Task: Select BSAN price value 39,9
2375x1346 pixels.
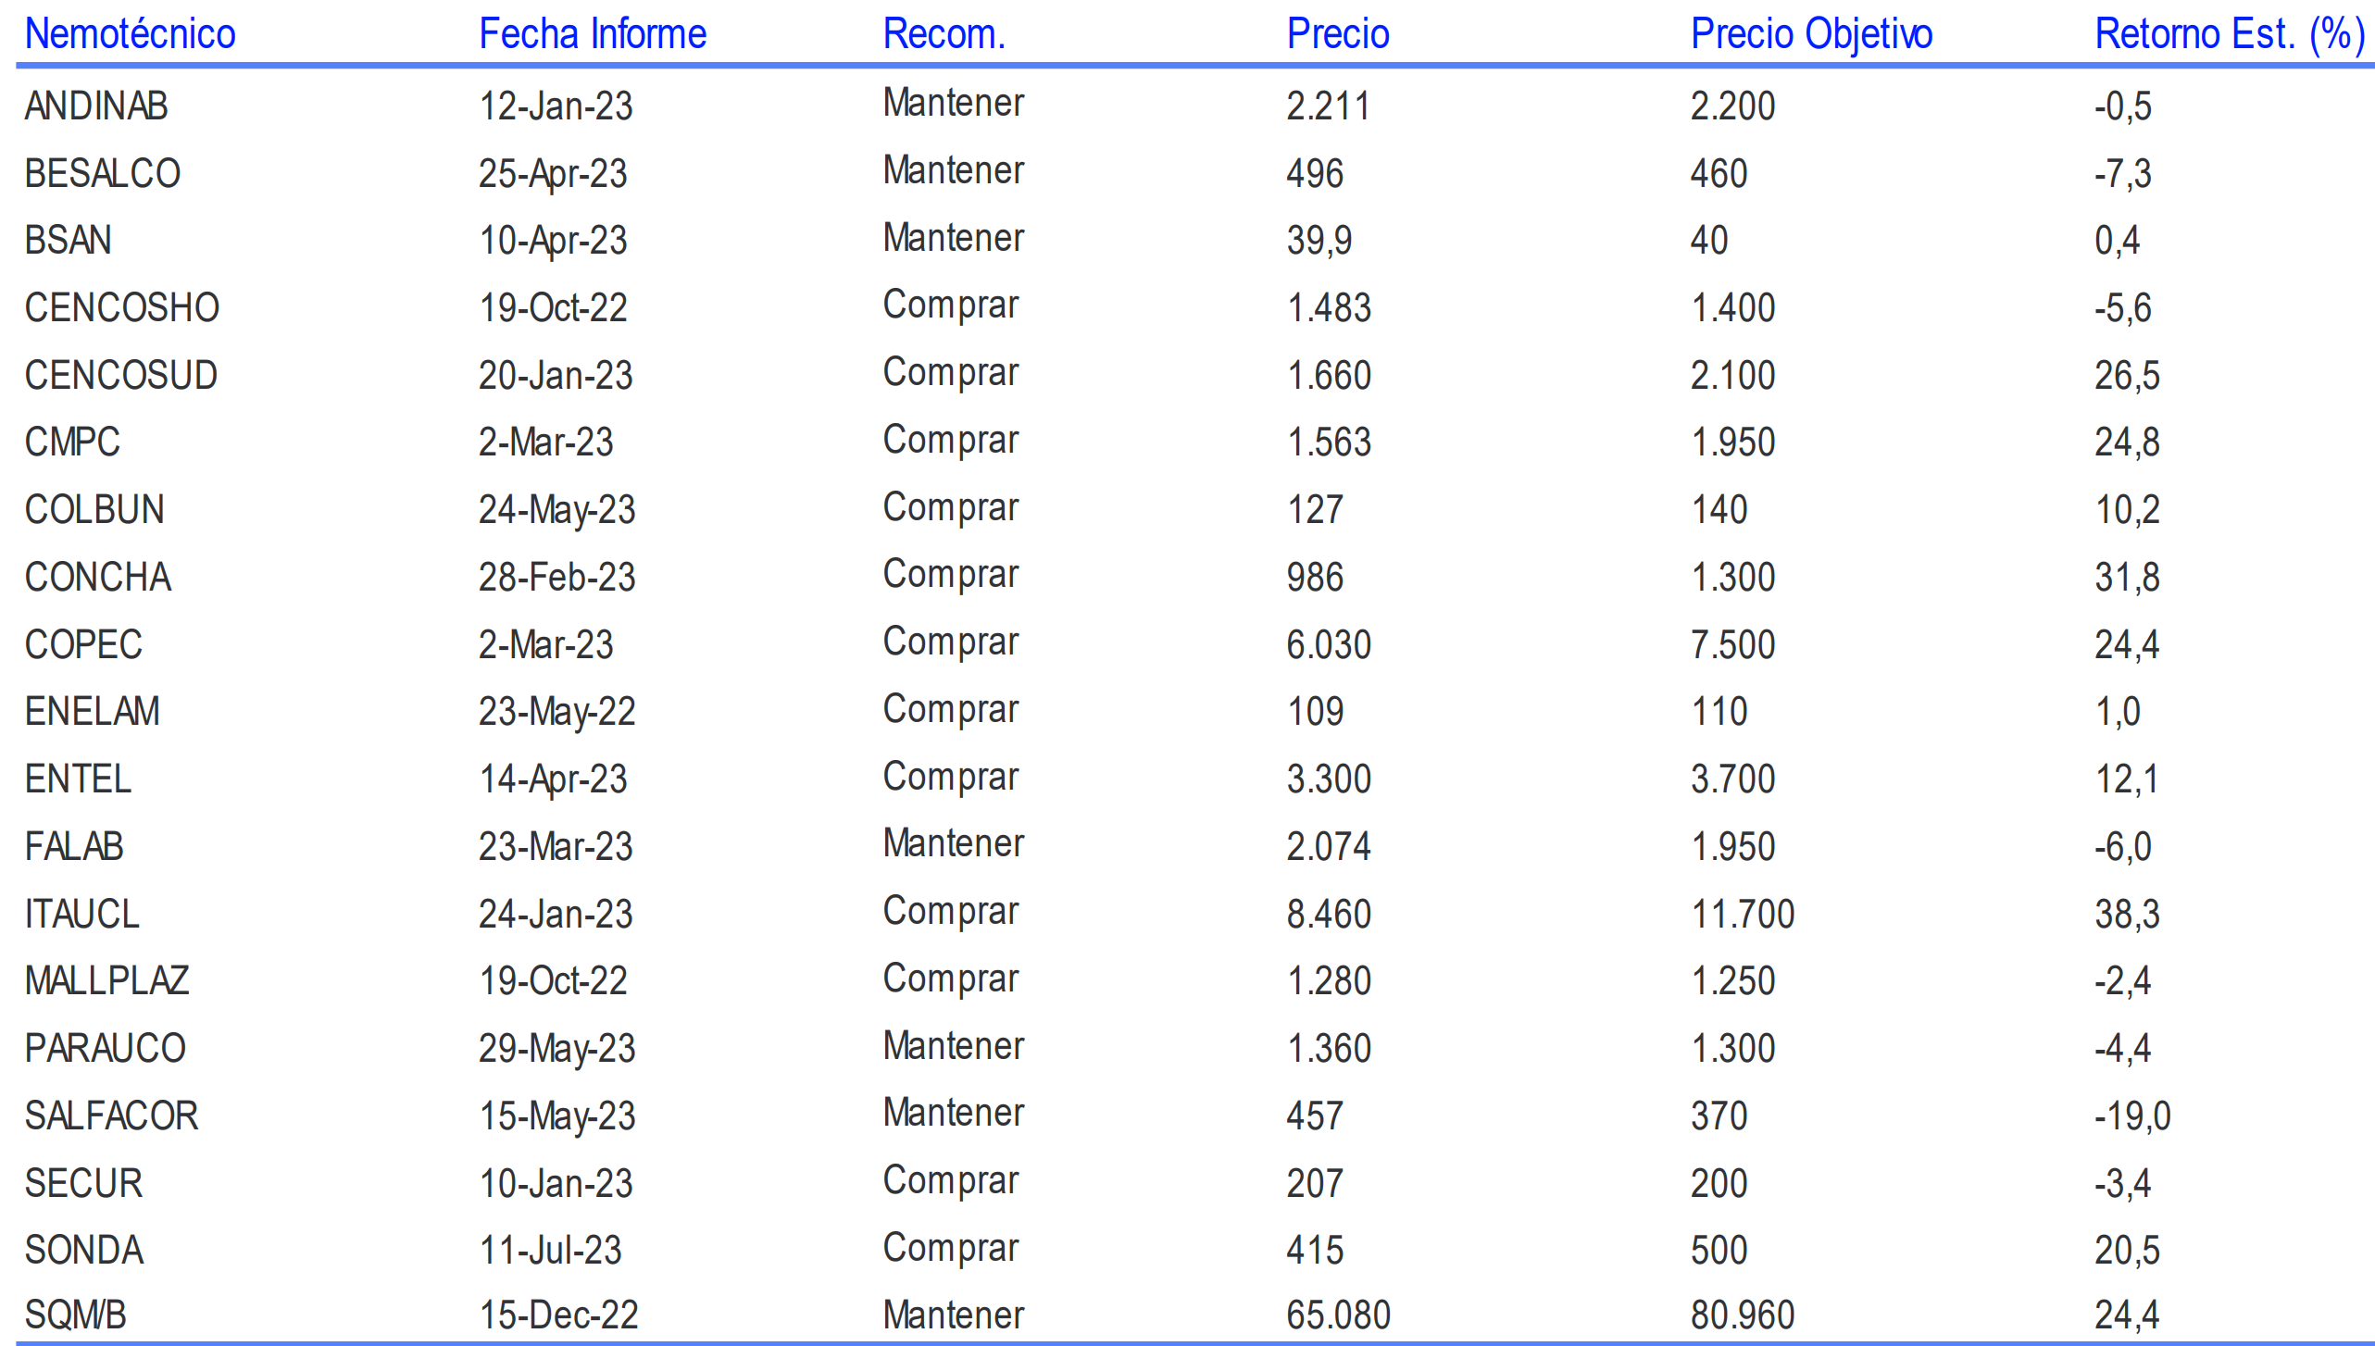Action: tap(1319, 241)
